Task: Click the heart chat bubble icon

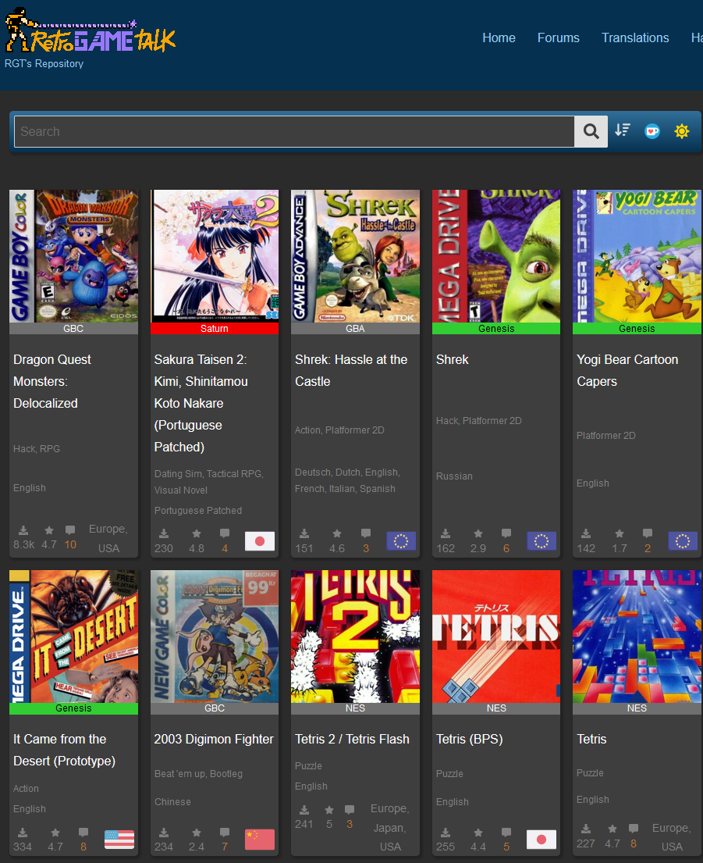Action: tap(652, 131)
